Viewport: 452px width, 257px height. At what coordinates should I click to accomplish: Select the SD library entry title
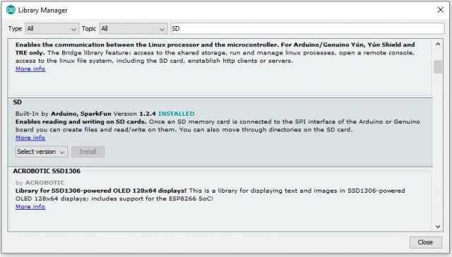pos(17,102)
